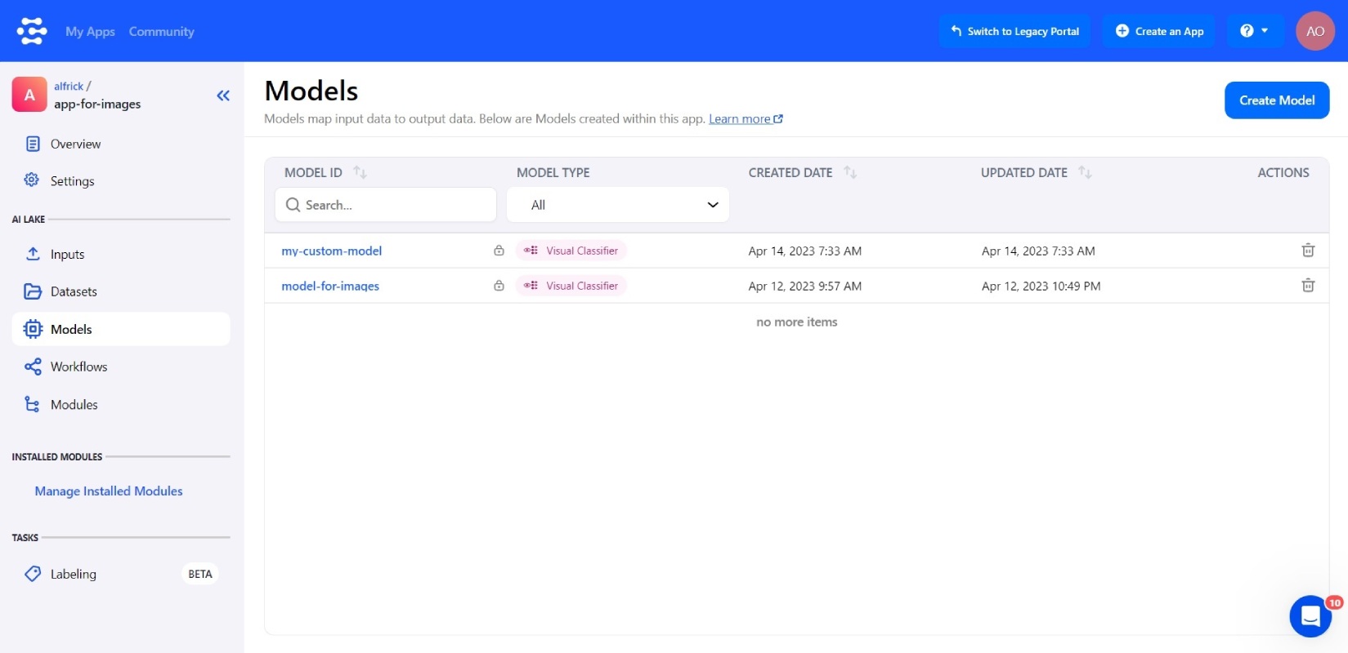Collapse the sidebar with double chevron
Image resolution: width=1348 pixels, height=653 pixels.
pos(223,96)
